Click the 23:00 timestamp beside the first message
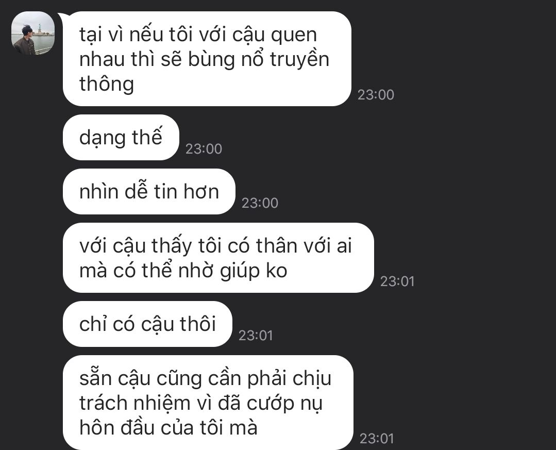Image resolution: width=556 pixels, height=450 pixels. (376, 95)
